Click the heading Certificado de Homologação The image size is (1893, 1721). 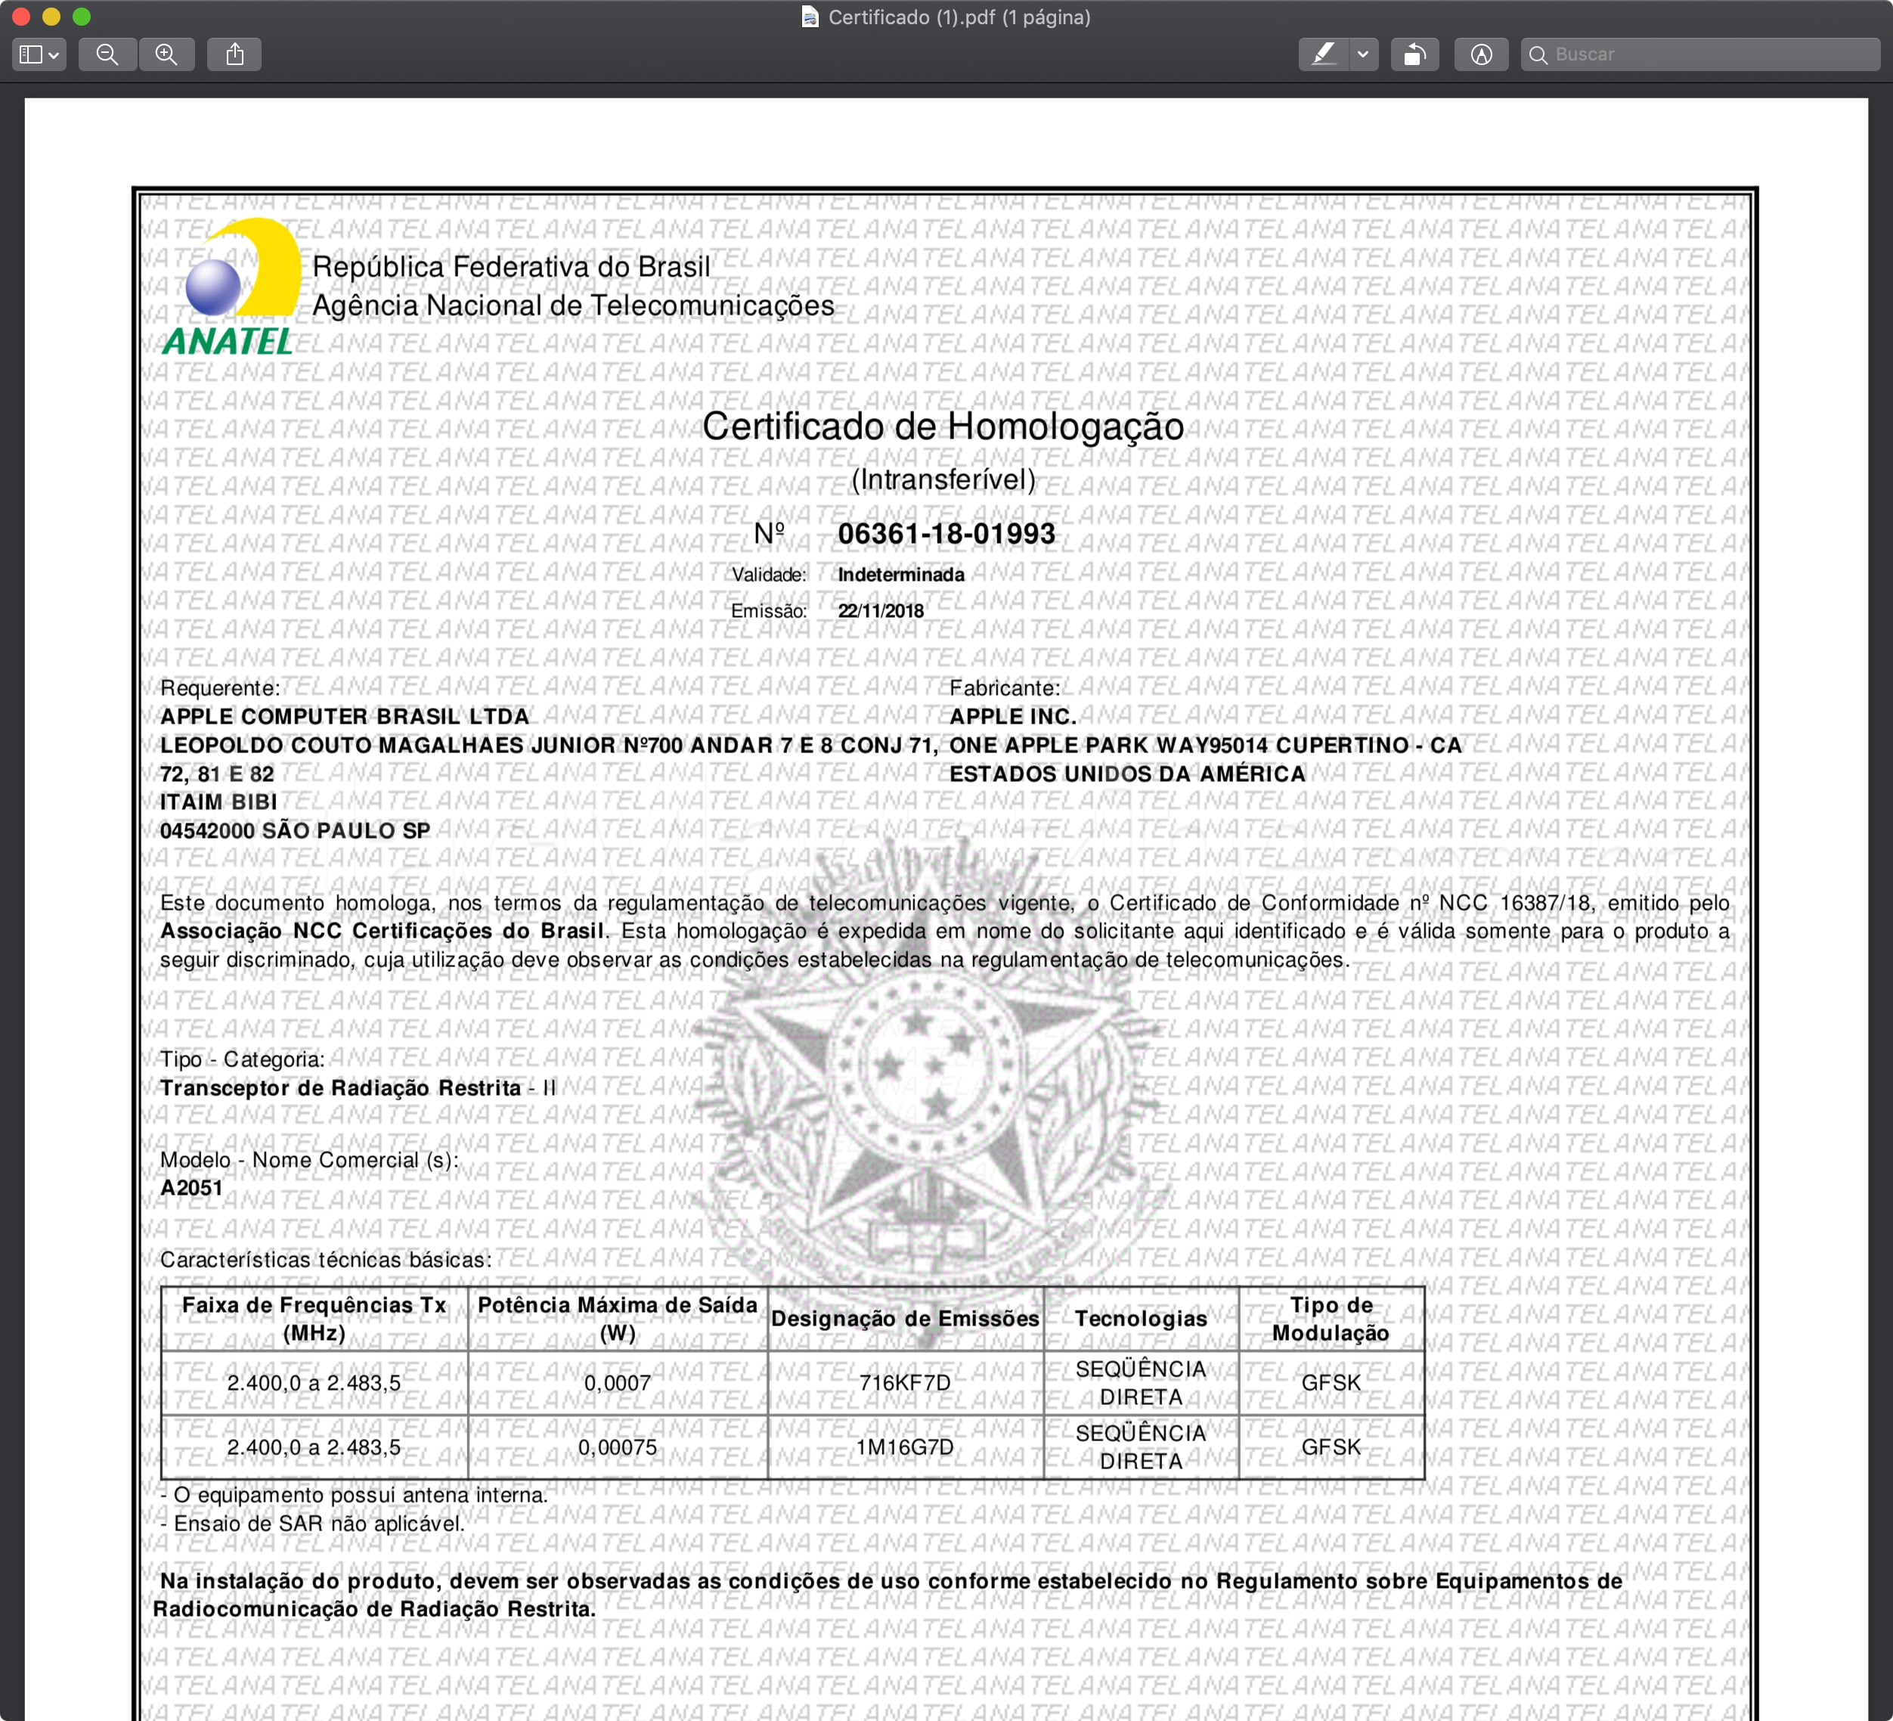(943, 426)
